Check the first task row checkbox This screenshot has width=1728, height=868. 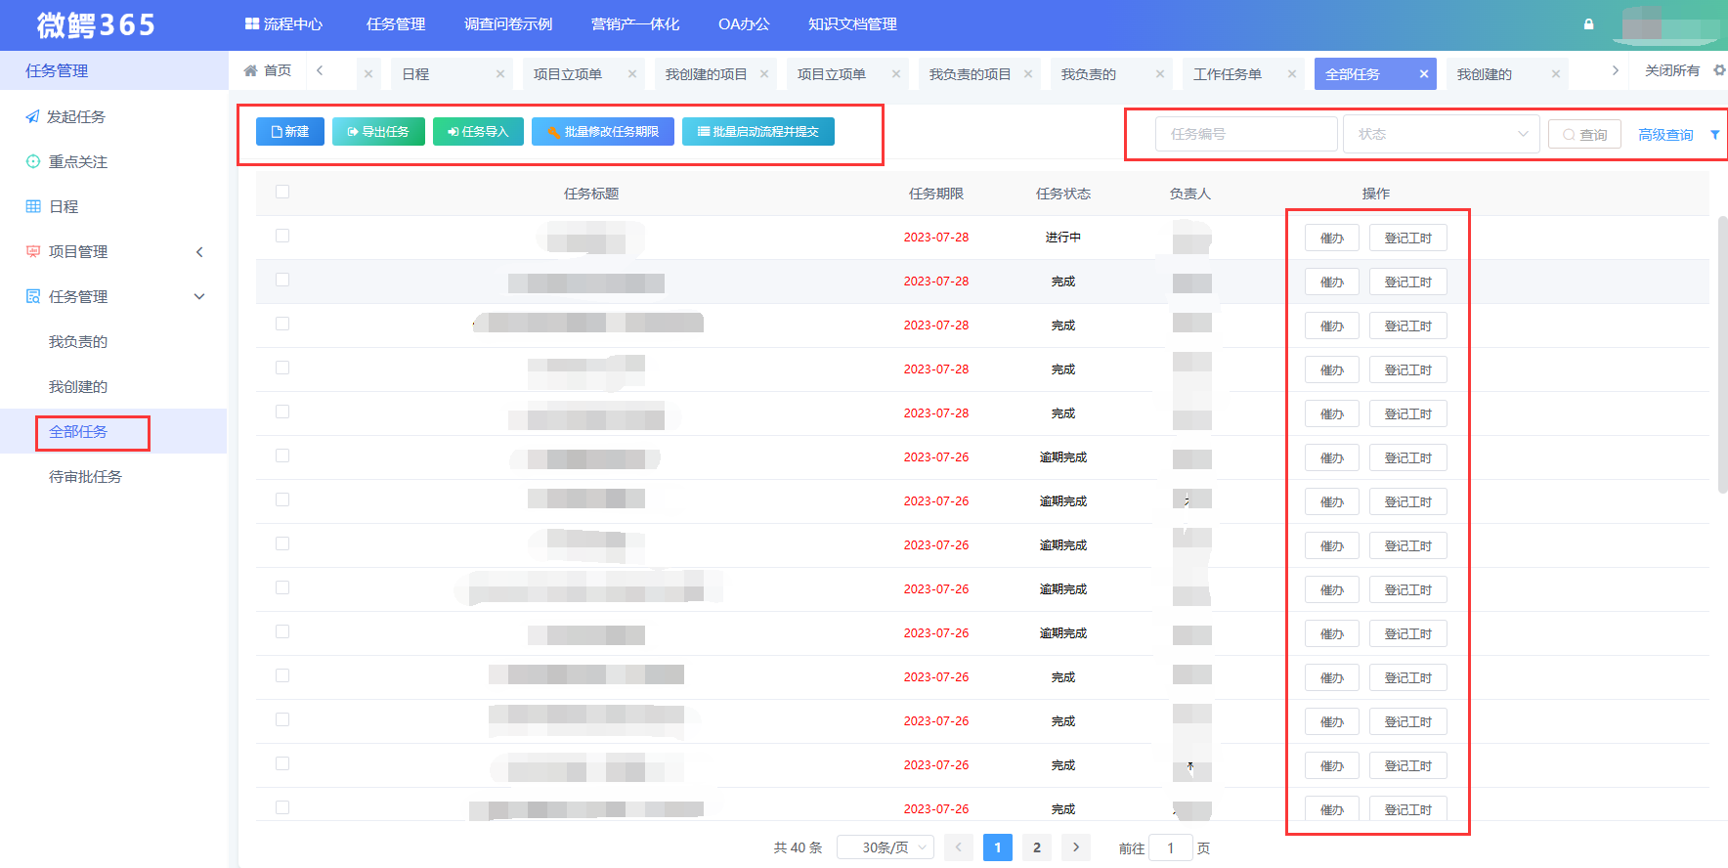[282, 236]
